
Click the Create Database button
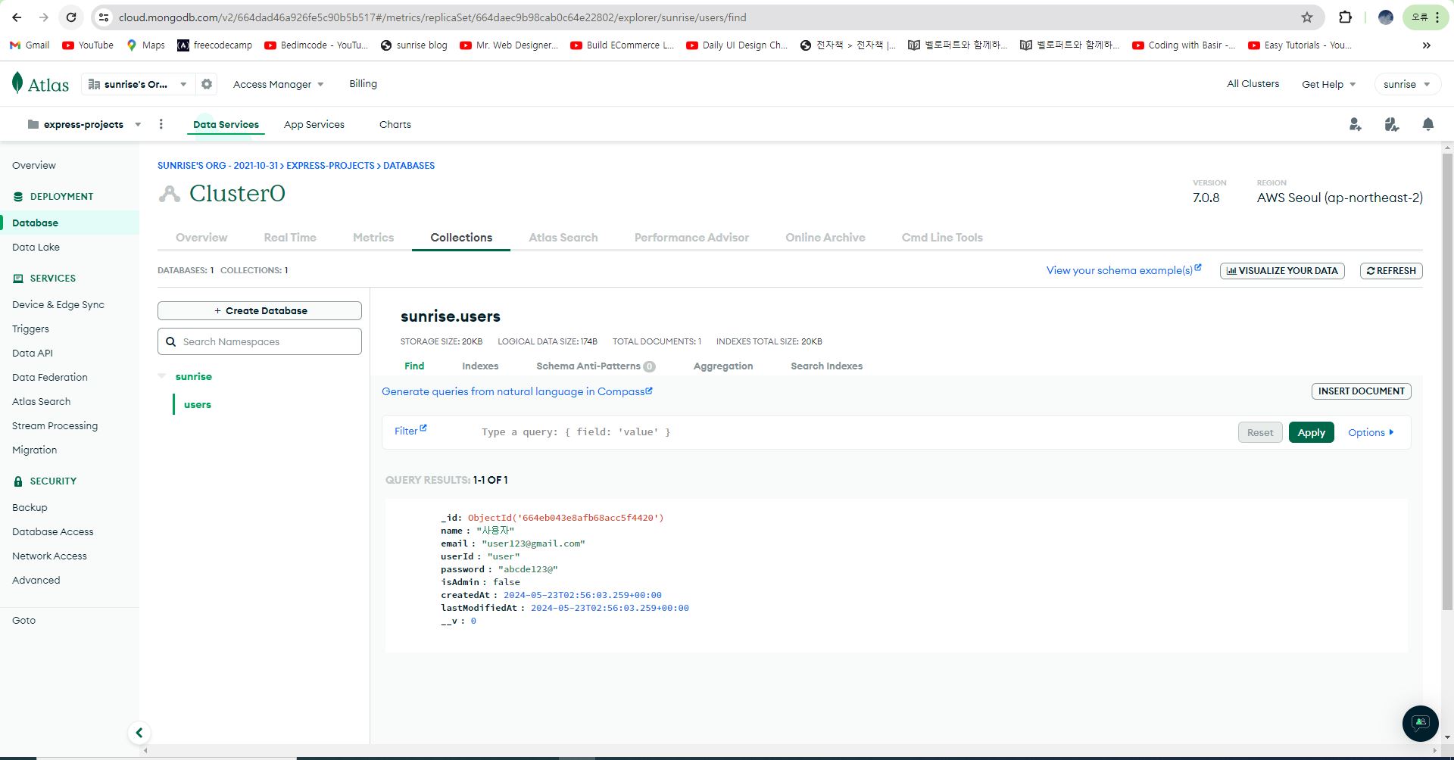[x=260, y=310]
